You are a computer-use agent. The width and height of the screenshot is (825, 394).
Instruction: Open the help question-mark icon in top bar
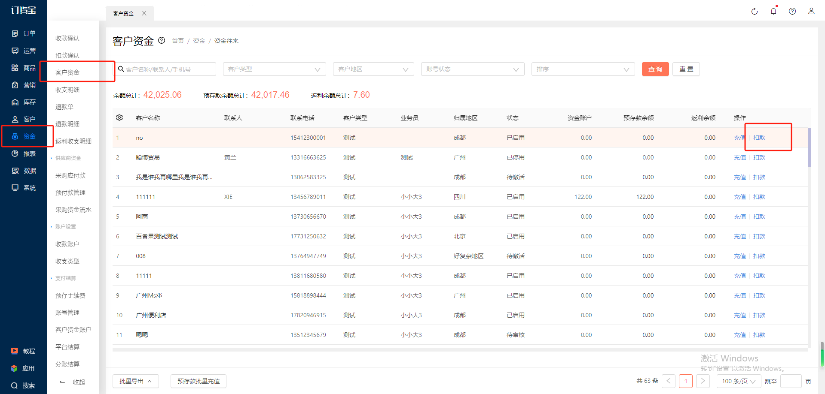click(792, 11)
